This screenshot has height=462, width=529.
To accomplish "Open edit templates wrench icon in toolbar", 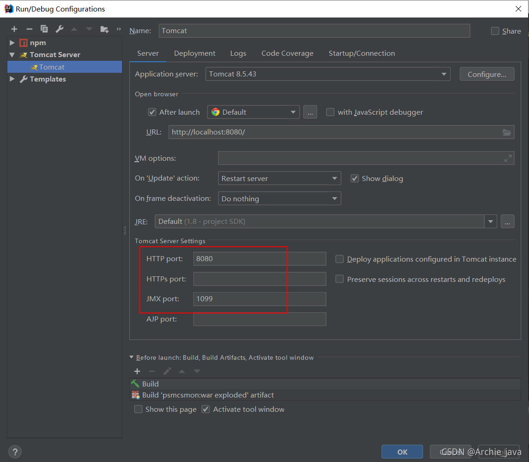I will (x=59, y=29).
